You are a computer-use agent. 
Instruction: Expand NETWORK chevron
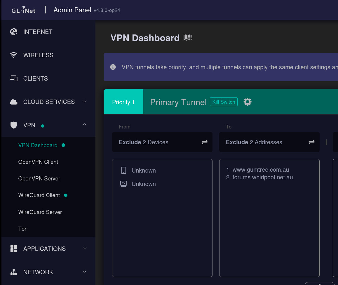click(x=85, y=272)
